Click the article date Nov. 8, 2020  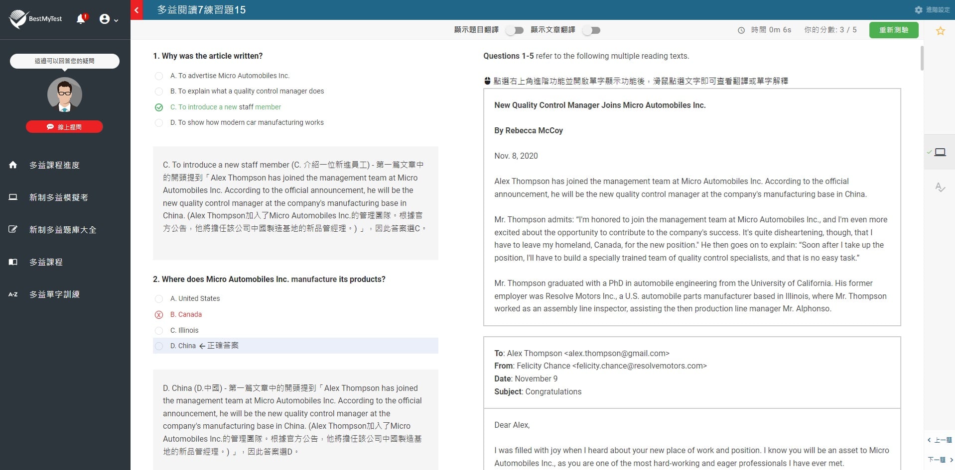coord(516,156)
